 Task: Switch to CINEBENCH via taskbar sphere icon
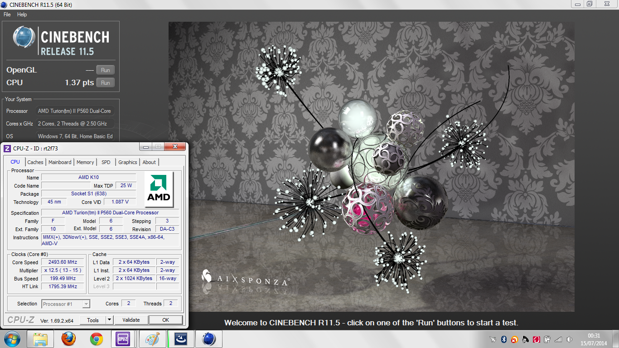209,339
